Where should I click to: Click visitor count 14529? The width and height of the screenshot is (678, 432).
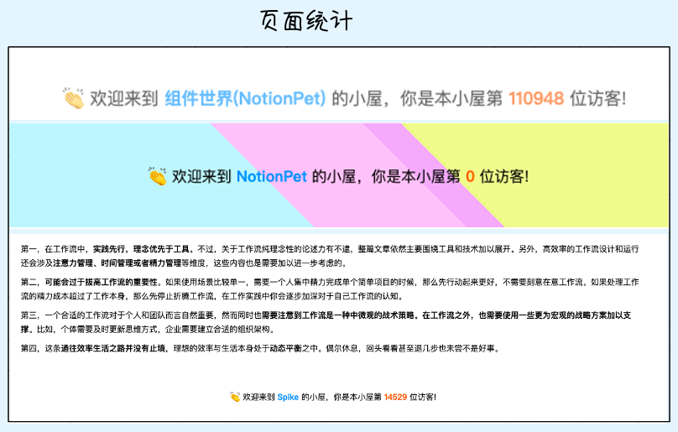pos(395,397)
